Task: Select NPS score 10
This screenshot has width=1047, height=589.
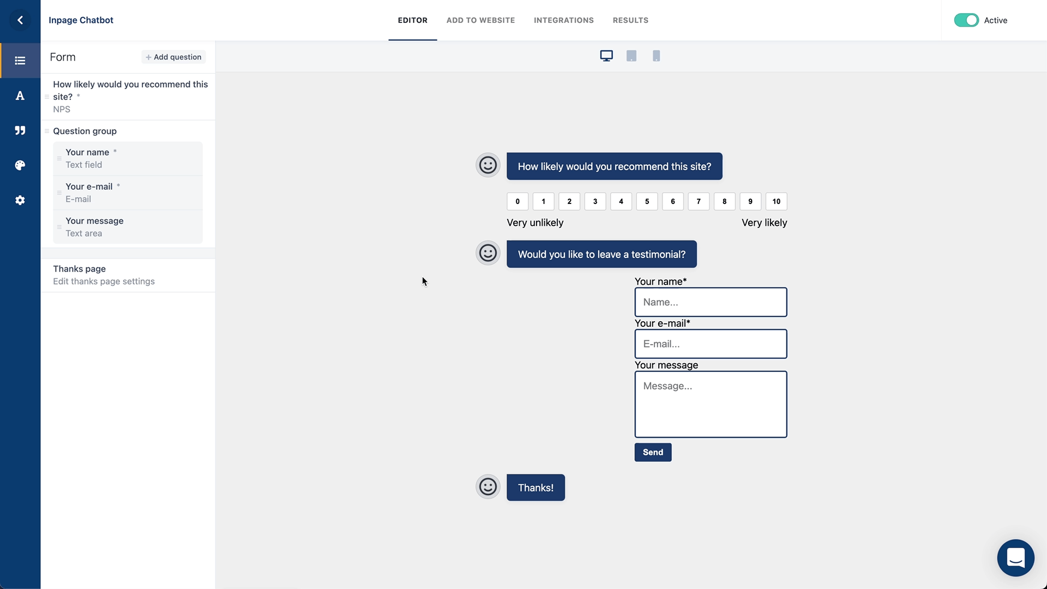Action: click(777, 201)
